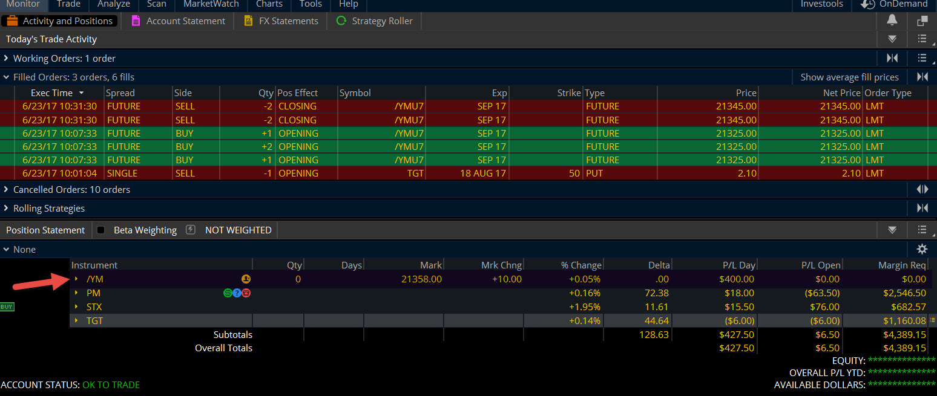Click Working Orders collapse arrows icon
The height and width of the screenshot is (396, 937).
coord(892,58)
